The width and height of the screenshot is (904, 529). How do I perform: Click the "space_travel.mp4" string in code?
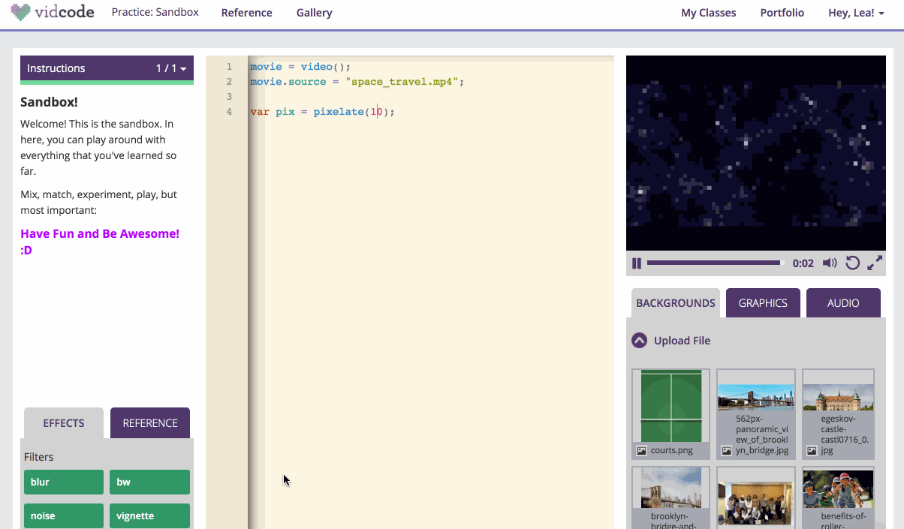point(402,82)
